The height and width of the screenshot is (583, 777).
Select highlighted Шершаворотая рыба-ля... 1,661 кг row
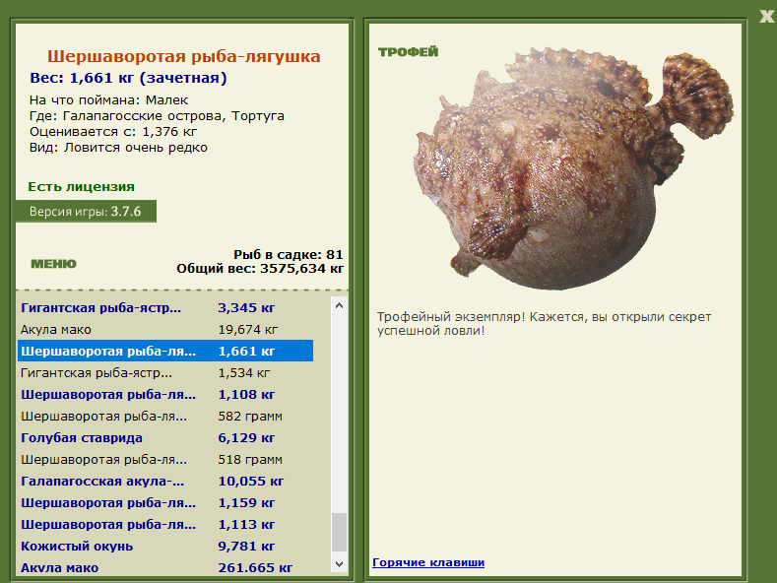165,351
